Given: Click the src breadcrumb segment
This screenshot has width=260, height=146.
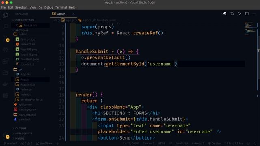Looking at the screenshot, I should point(55,20).
